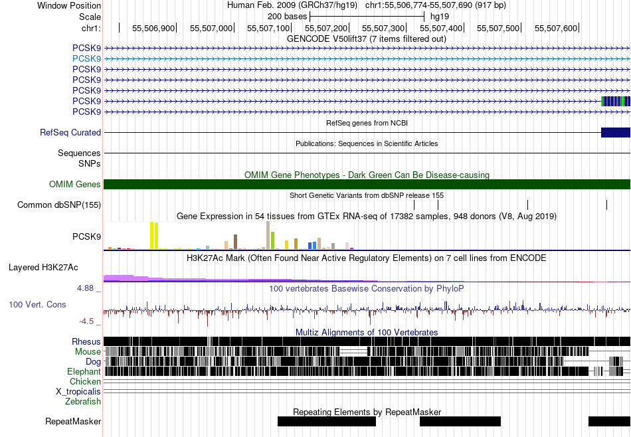Select the RefSeq Curated exon block

(x=615, y=132)
